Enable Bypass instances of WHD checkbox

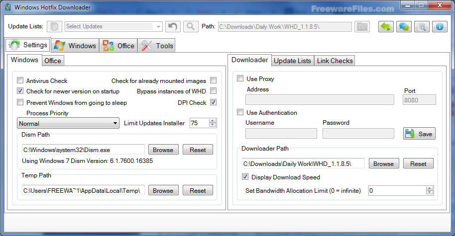point(213,91)
